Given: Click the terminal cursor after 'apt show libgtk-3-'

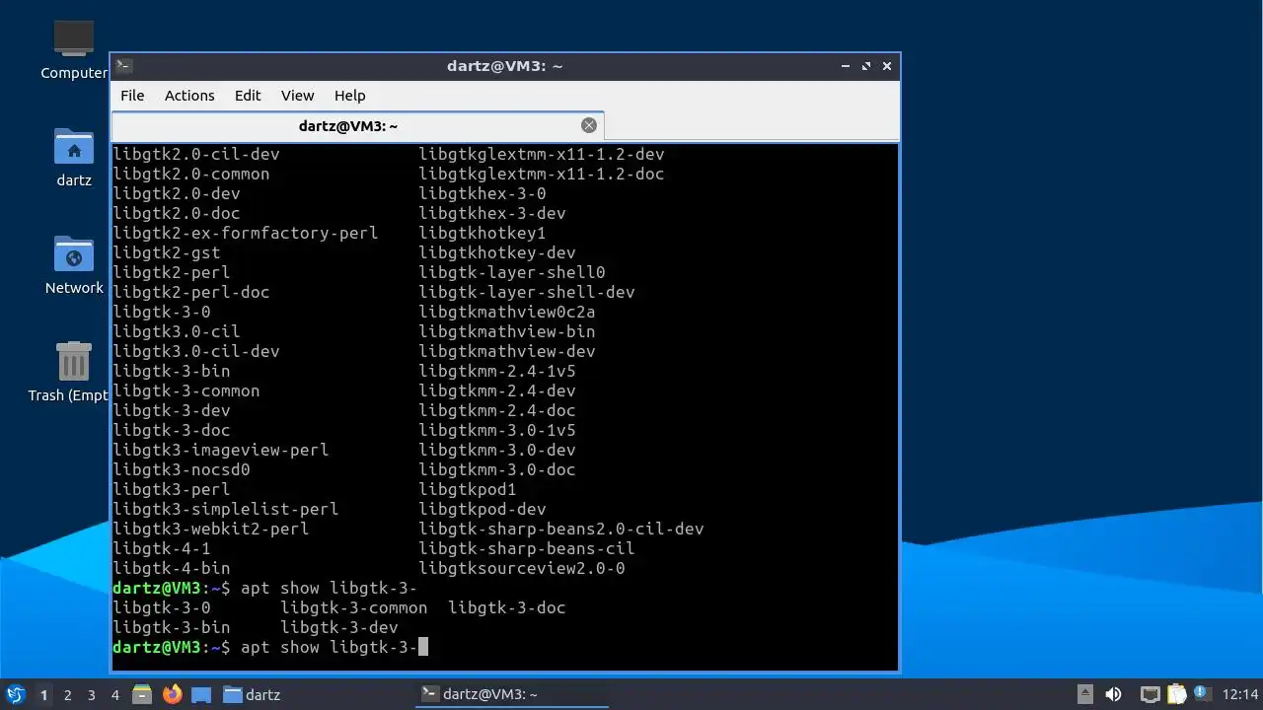Looking at the screenshot, I should pos(423,647).
